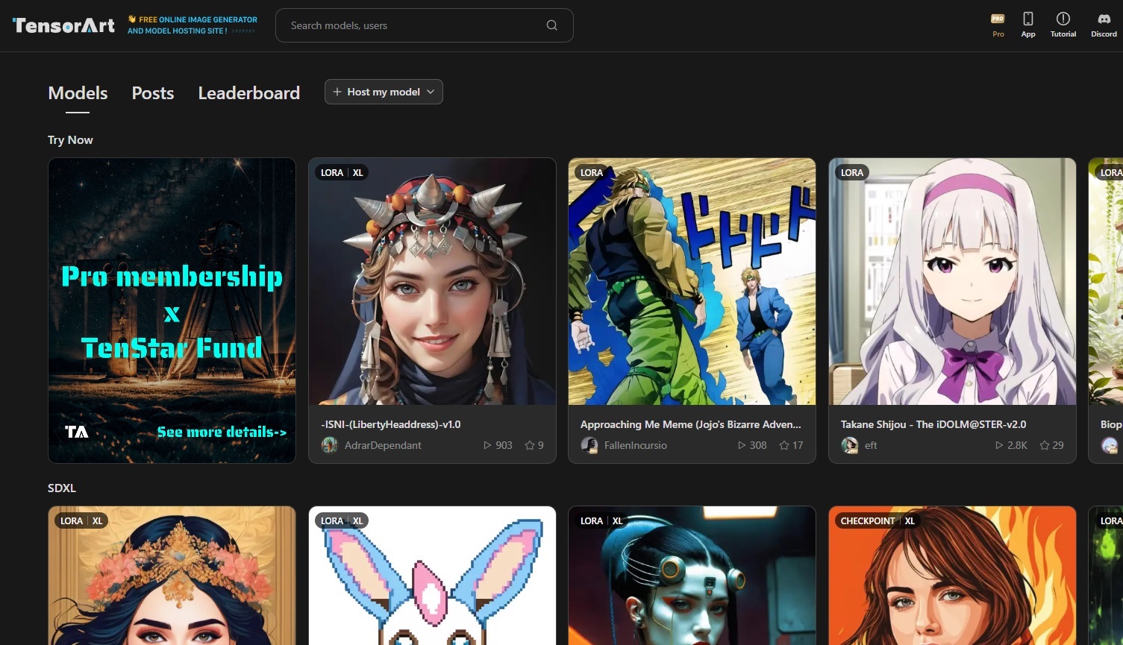Open the App download icon

tap(1027, 19)
